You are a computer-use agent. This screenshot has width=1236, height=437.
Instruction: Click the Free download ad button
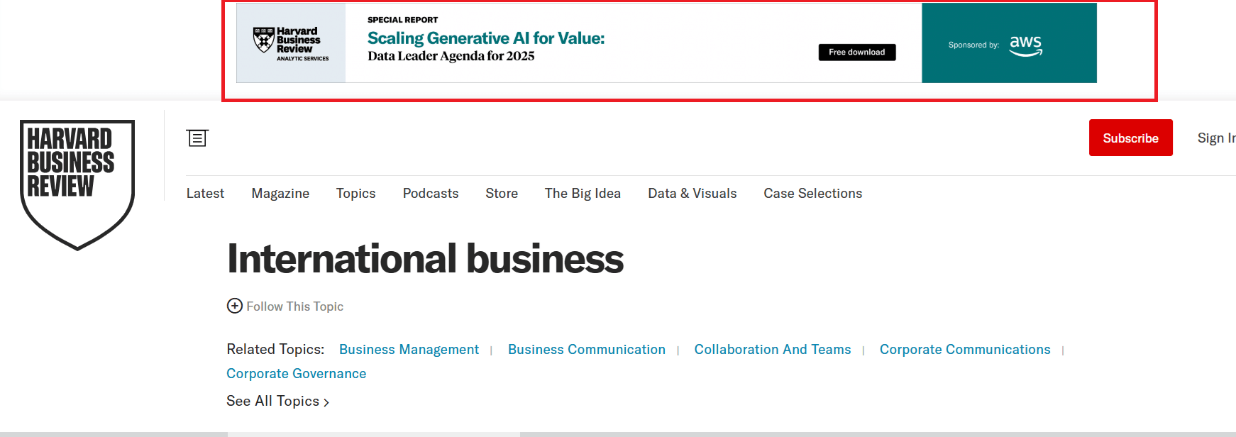[x=857, y=52]
